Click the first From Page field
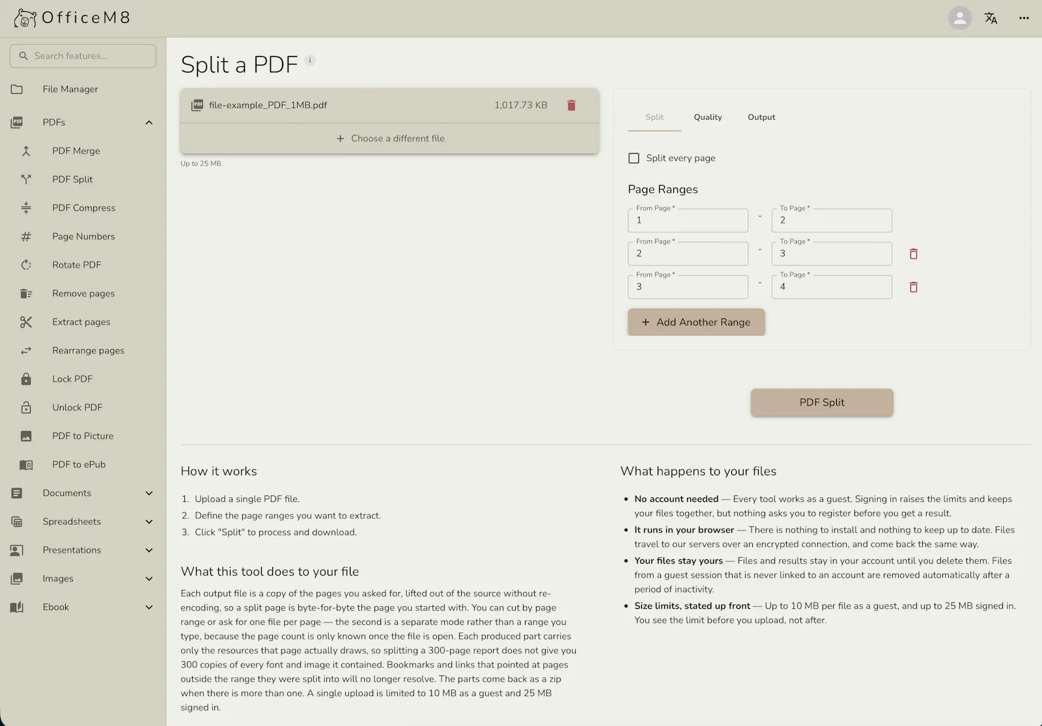Screen dimensions: 1042x726 click(688, 220)
